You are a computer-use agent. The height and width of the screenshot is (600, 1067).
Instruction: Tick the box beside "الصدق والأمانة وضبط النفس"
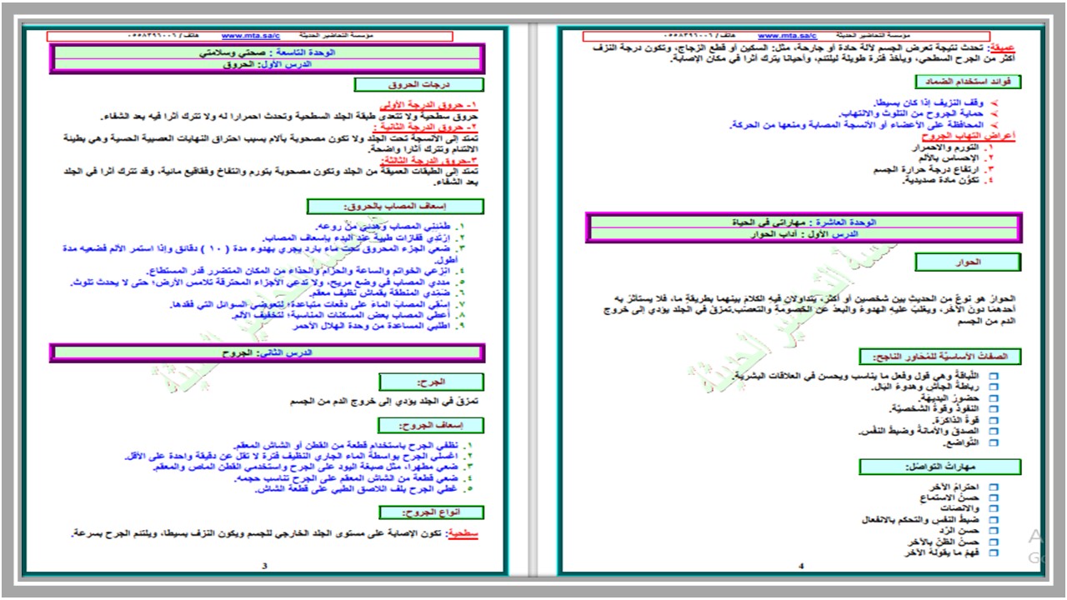993,431
